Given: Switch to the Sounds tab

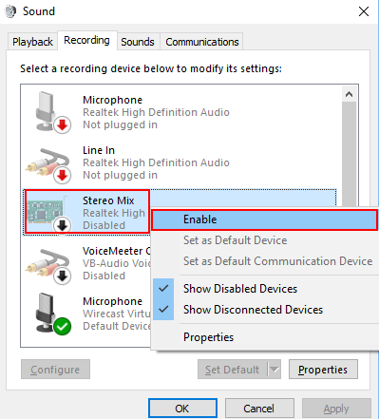Looking at the screenshot, I should [x=138, y=42].
